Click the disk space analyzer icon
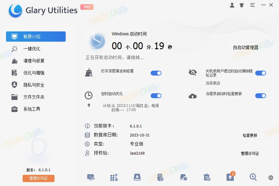Screen dimensions: 279x186 (x=183, y=177)
